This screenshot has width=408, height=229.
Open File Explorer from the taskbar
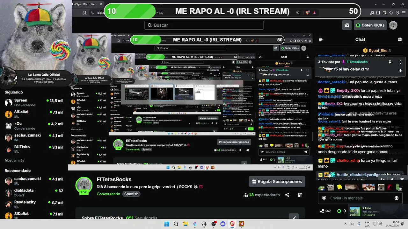pos(186,224)
